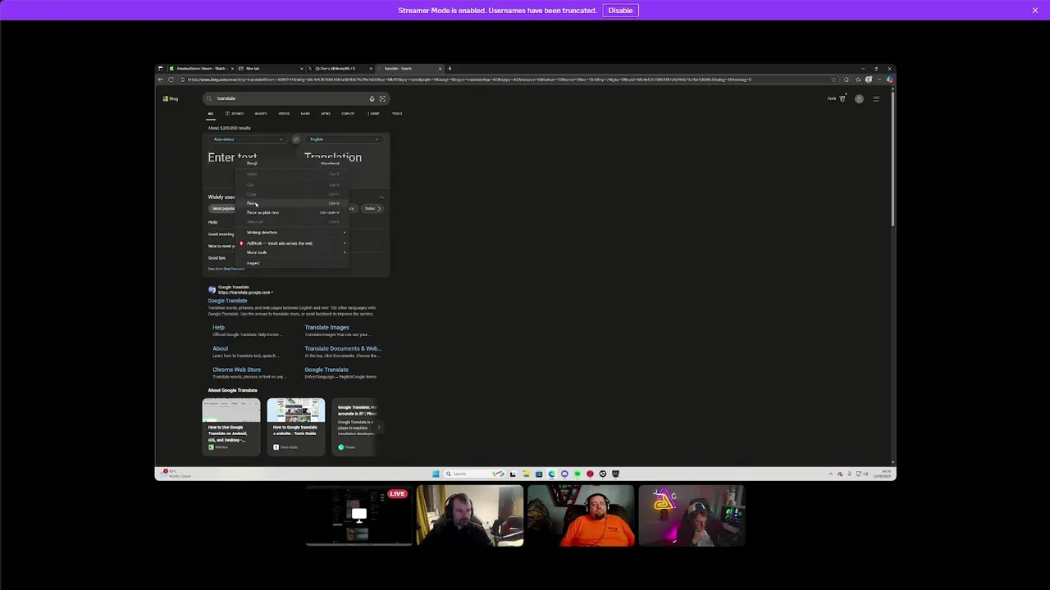Open the Edge three-dots settings menu

[880, 79]
